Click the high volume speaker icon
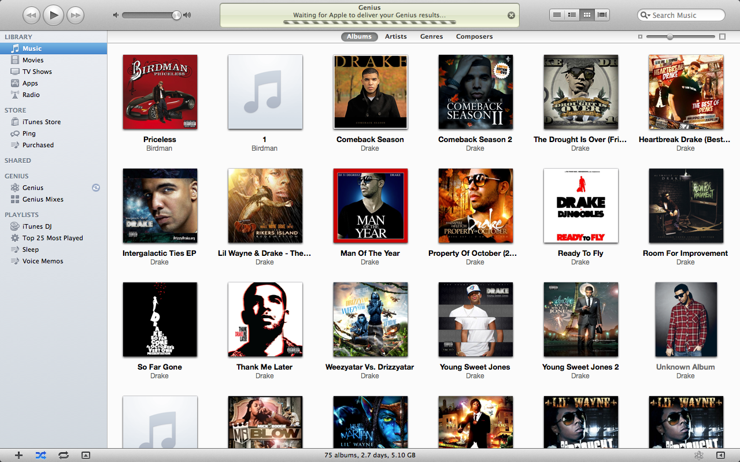740x462 pixels. pyautogui.click(x=187, y=15)
